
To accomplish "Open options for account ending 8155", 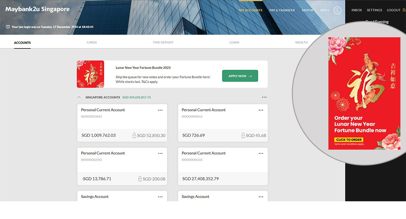I will point(261,153).
